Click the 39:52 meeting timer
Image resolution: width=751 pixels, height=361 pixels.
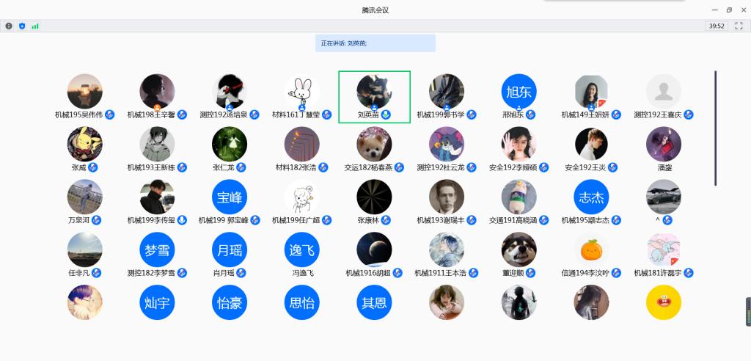coord(717,26)
